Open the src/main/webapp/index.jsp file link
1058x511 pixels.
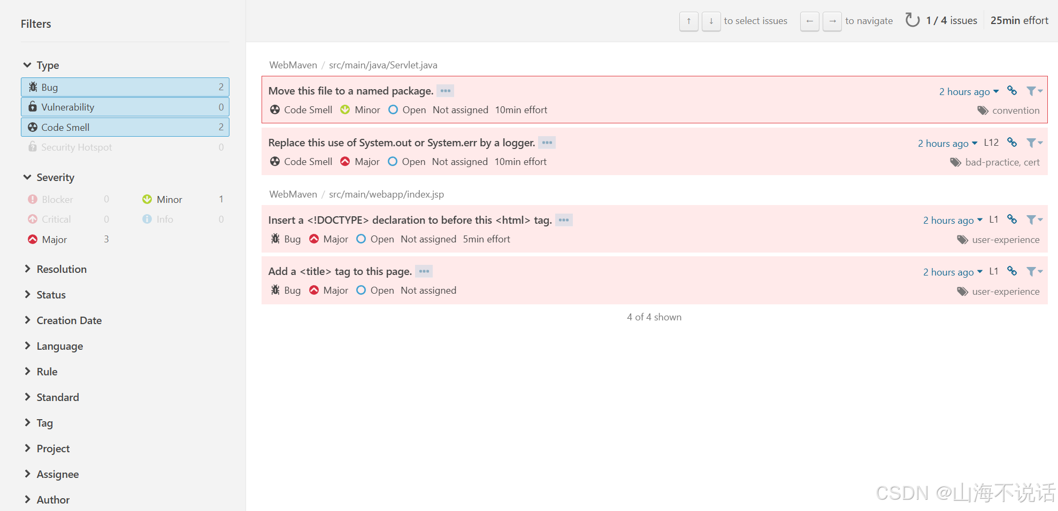tap(386, 194)
